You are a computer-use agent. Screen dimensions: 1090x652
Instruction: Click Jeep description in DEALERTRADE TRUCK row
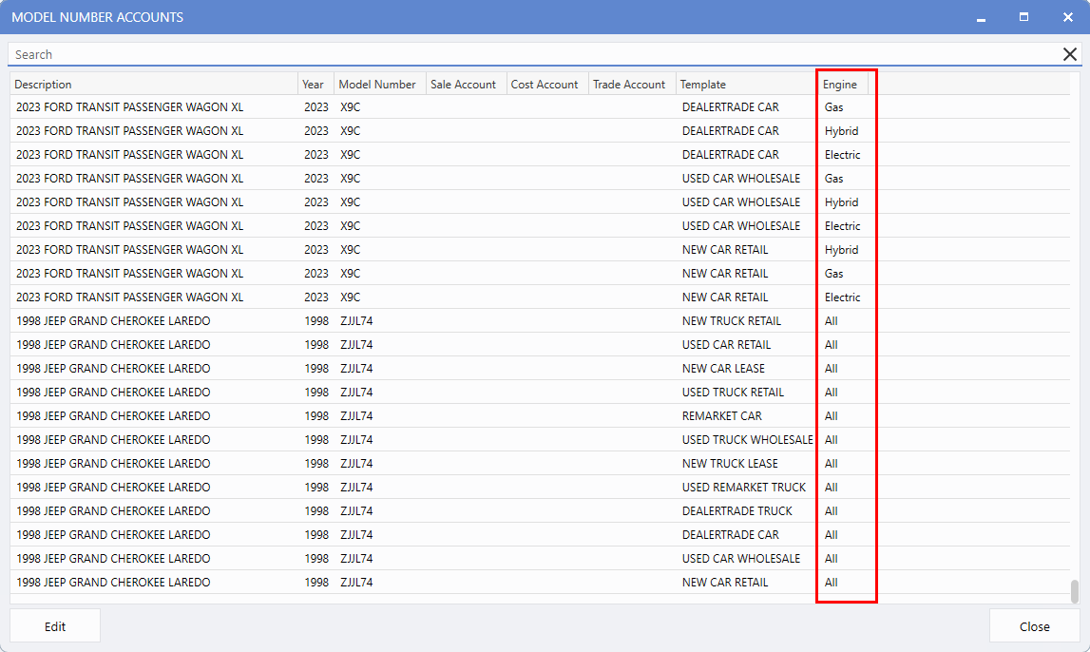pyautogui.click(x=113, y=511)
